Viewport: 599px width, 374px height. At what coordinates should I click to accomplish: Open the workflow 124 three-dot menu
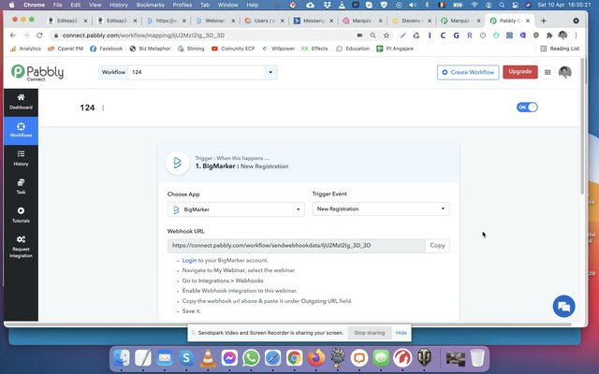tap(103, 108)
